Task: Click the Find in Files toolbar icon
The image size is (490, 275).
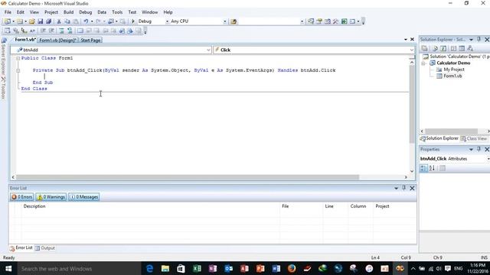Action: [234, 21]
